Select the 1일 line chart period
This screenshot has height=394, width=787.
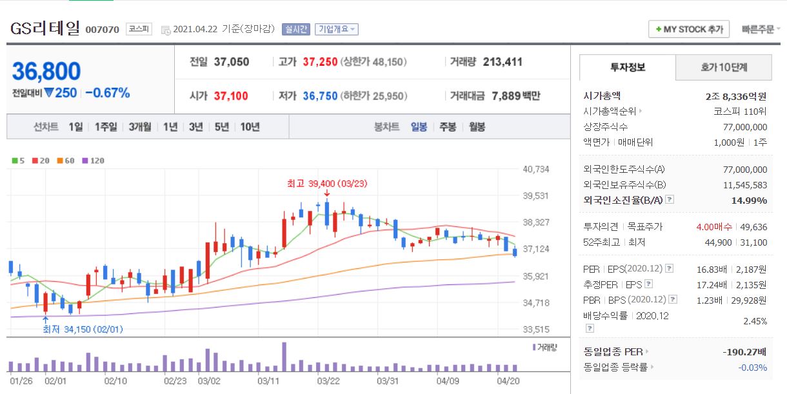pos(75,127)
